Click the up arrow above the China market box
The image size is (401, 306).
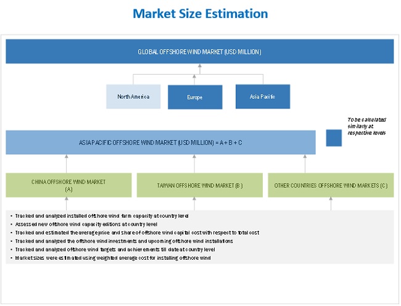[67, 163]
